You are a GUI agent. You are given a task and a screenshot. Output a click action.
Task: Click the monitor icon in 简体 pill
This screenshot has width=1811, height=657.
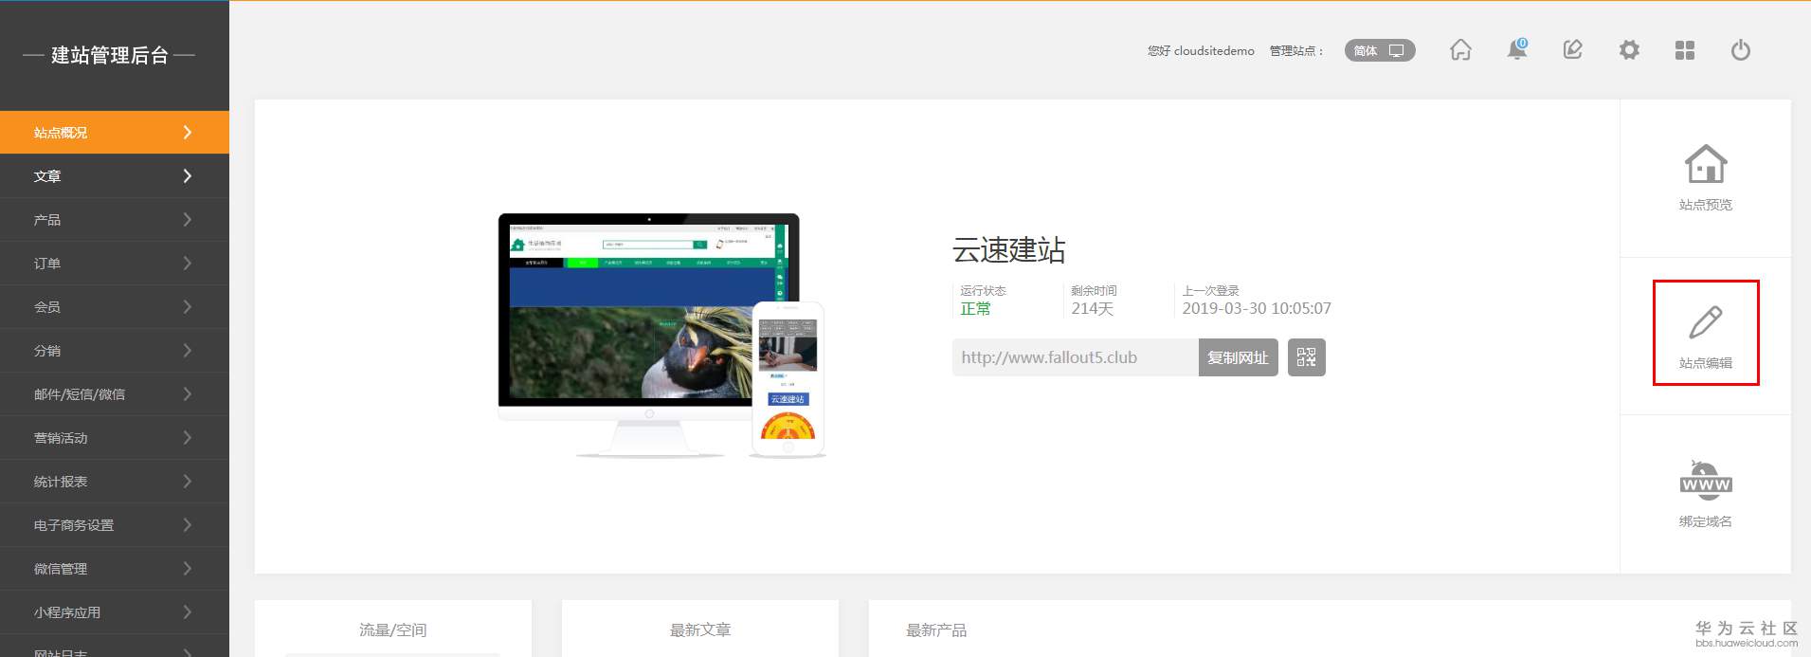pos(1396,50)
